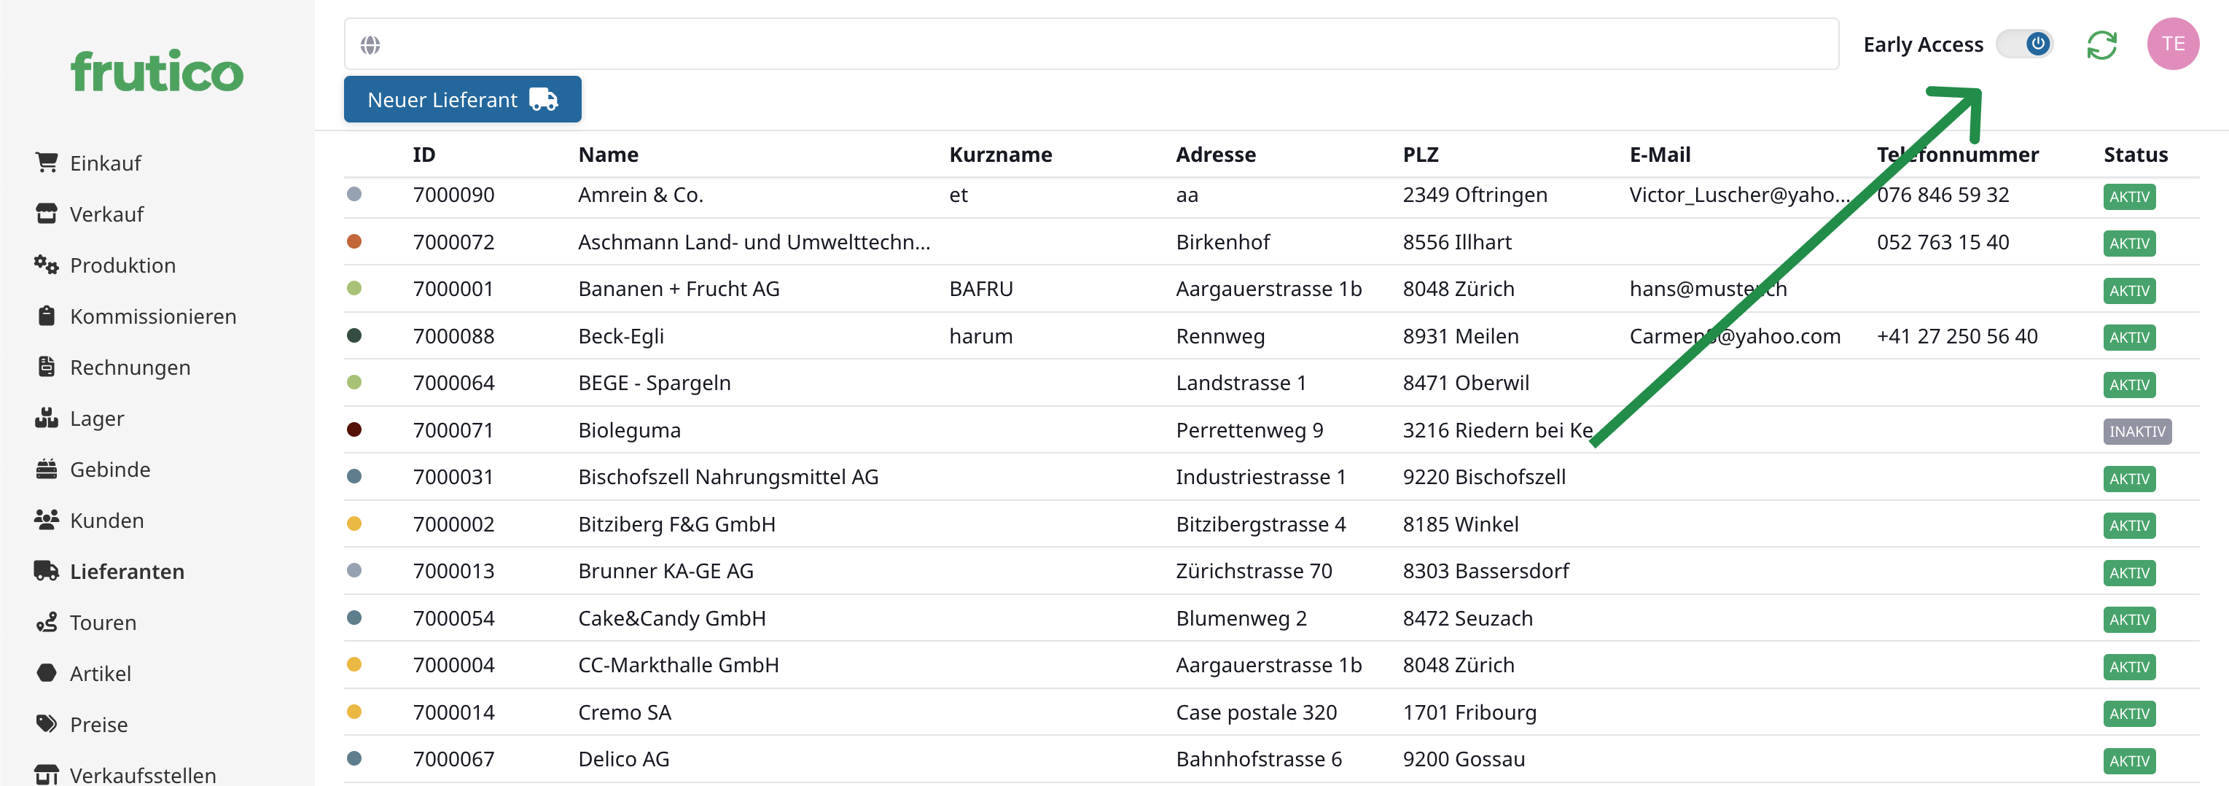The image size is (2229, 786).
Task: Toggle the Early Access switch
Action: point(2024,44)
